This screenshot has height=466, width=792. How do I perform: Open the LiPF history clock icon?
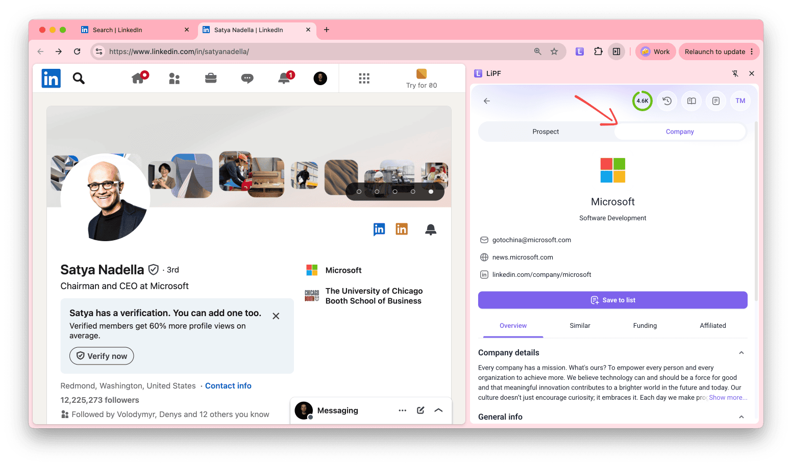[x=667, y=101]
